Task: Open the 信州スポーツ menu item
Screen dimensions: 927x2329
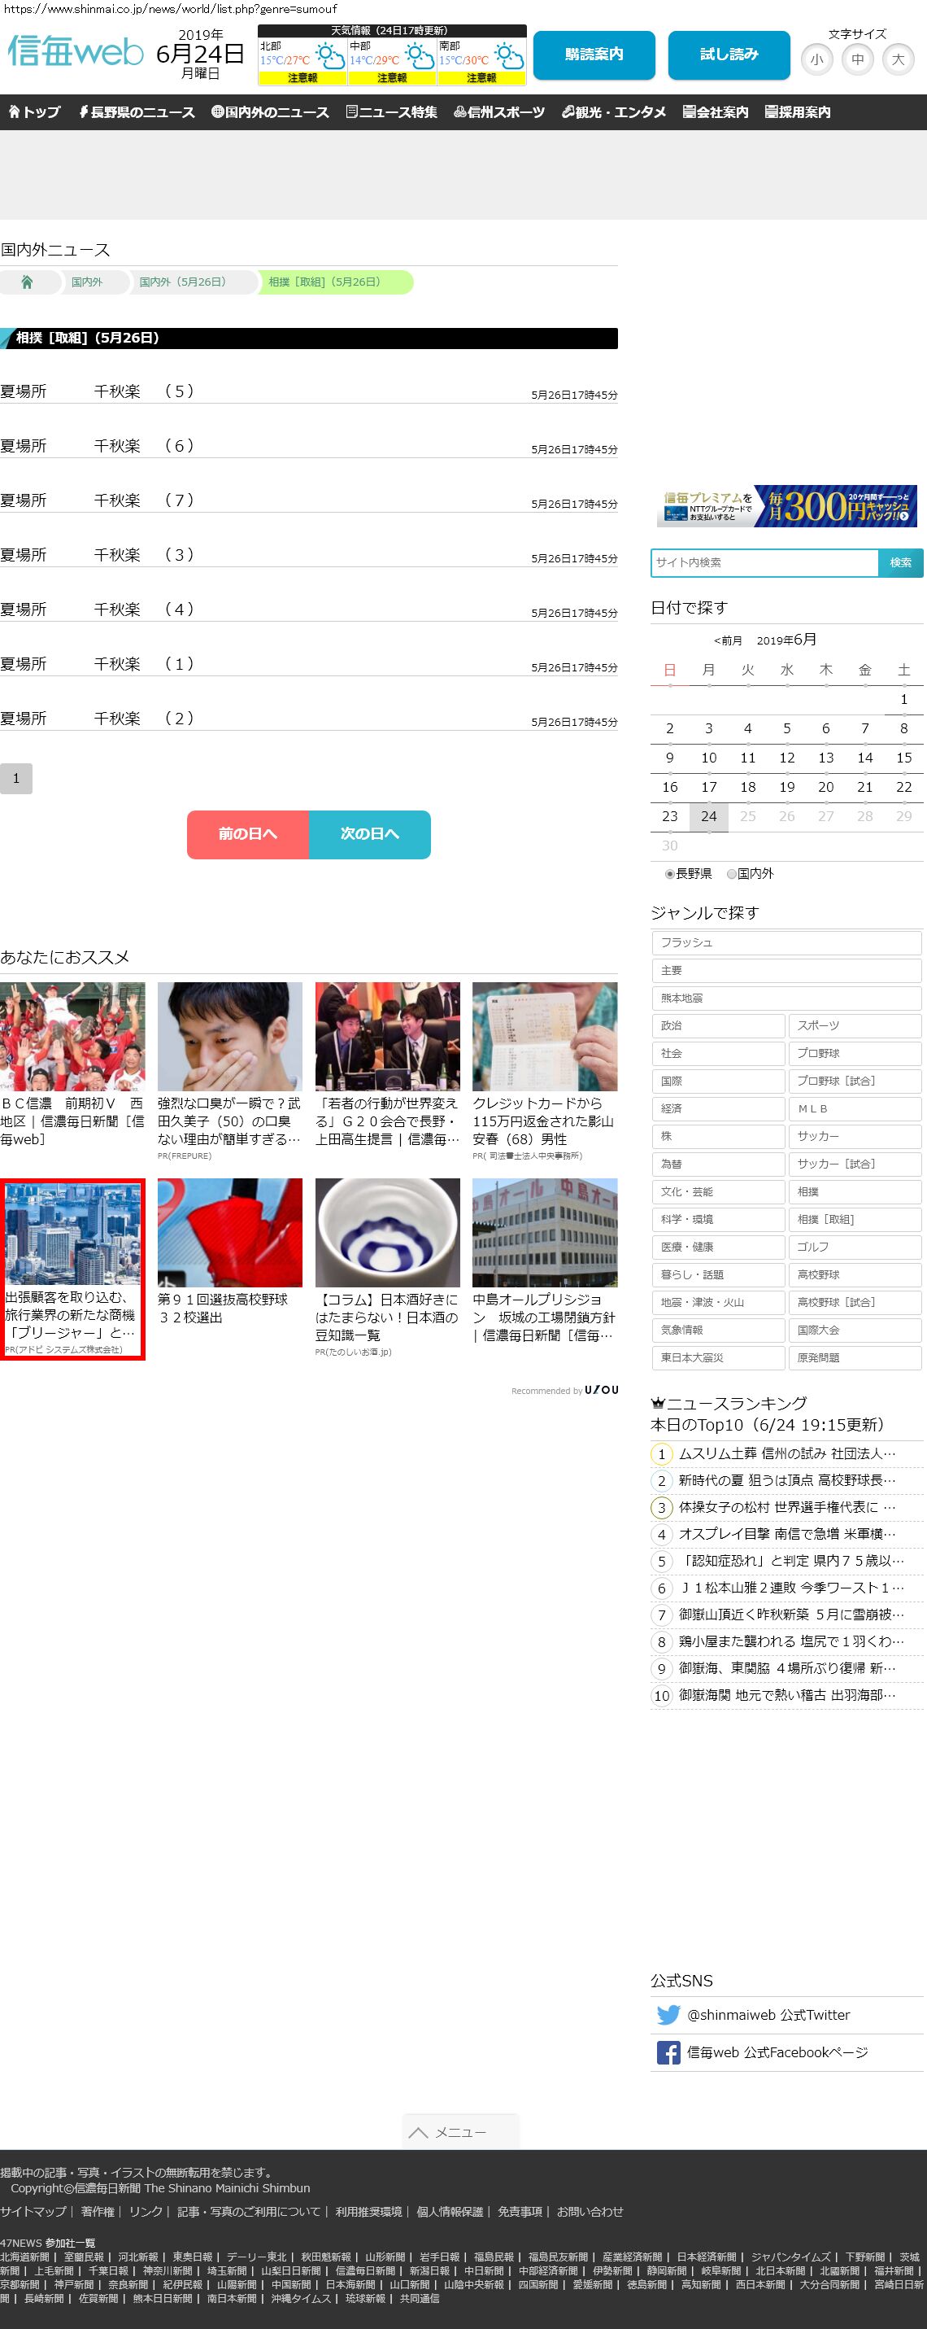Action: pyautogui.click(x=498, y=112)
